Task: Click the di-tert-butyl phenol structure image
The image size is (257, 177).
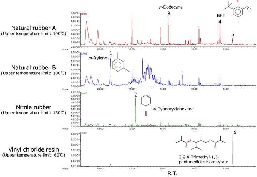Action: click(x=238, y=12)
